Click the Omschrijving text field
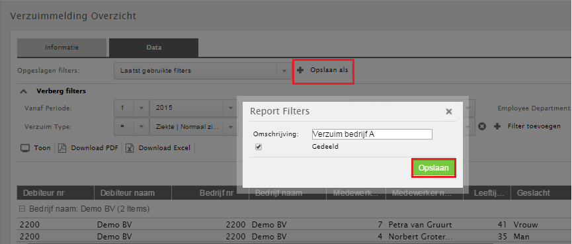Screen dimensions: 572x244 [372, 134]
